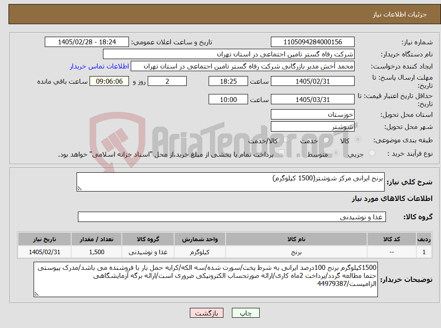Click the جزئیات اطلاعات نیاز header title
The height and width of the screenshot is (328, 441).
tap(400, 14)
